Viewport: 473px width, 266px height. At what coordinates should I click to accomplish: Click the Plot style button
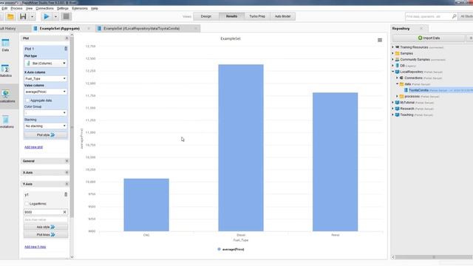(46, 134)
